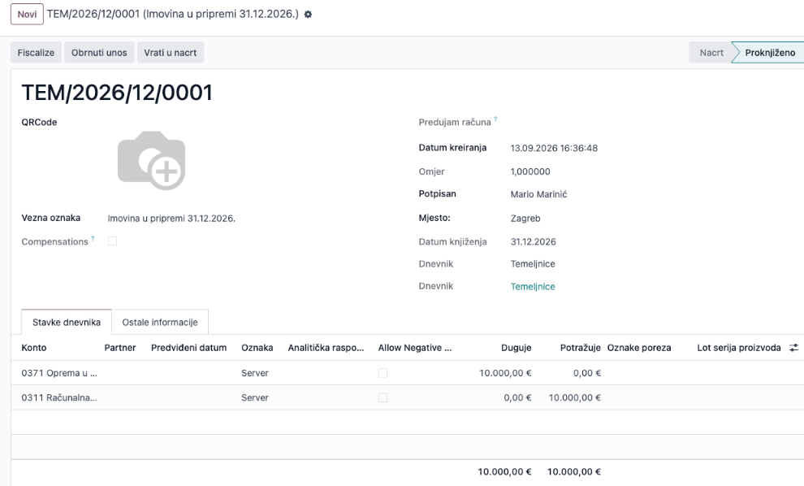Sort table by Potražuje column header
Screen dimensions: 804x486
[x=580, y=348]
